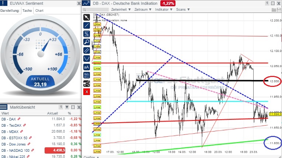The width and height of the screenshot is (282, 158).
Task: Click the chart widget line-chart icon
Action: [86, 3]
